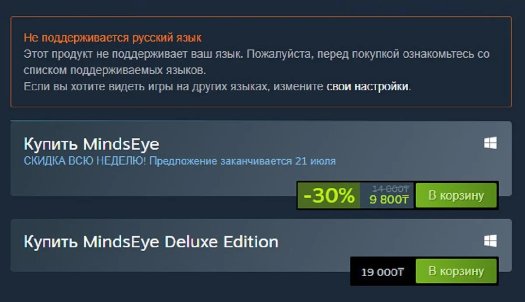Click the Купить MindsEye Deluxe Edition heading

(151, 242)
